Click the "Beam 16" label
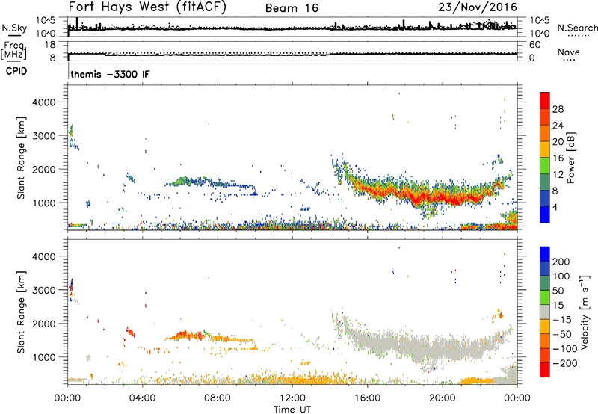Viewport: 598px width, 414px height. tap(292, 8)
